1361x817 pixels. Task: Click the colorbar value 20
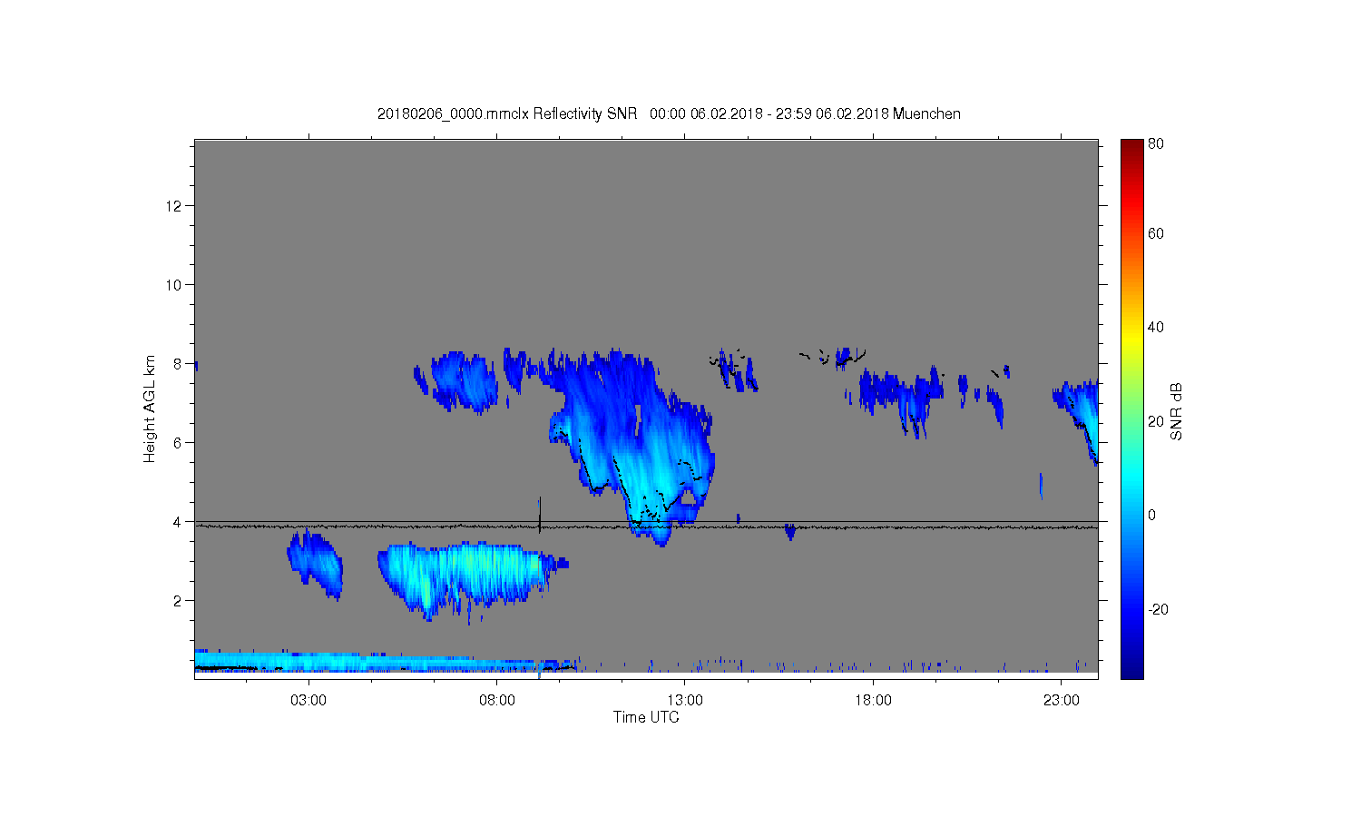[1156, 421]
